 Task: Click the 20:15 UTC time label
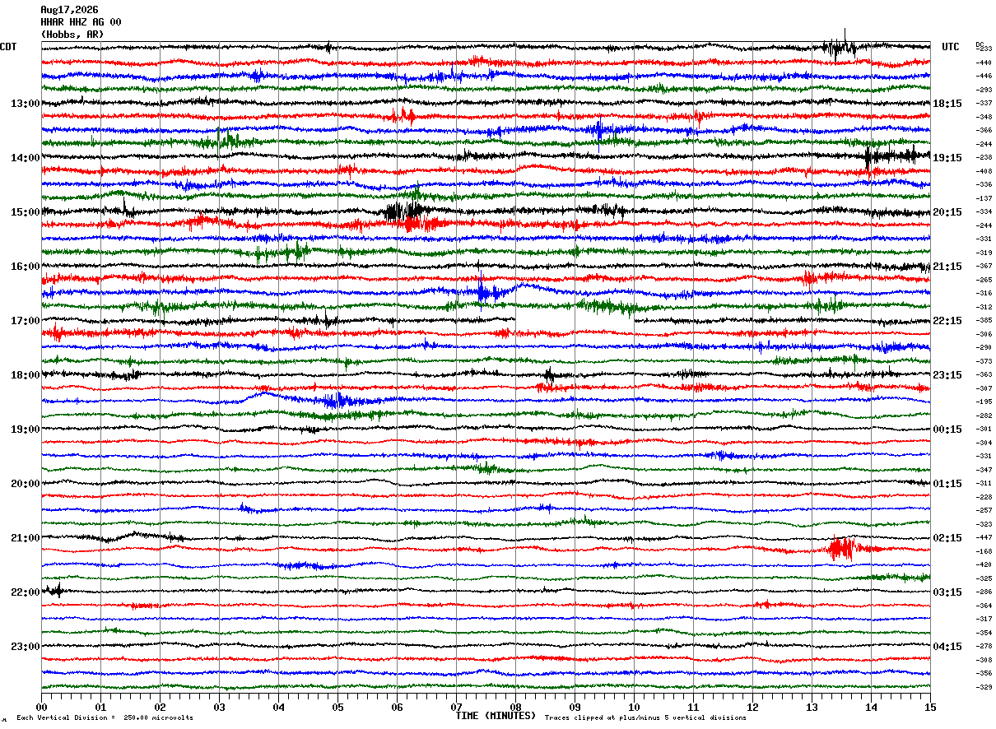point(947,212)
